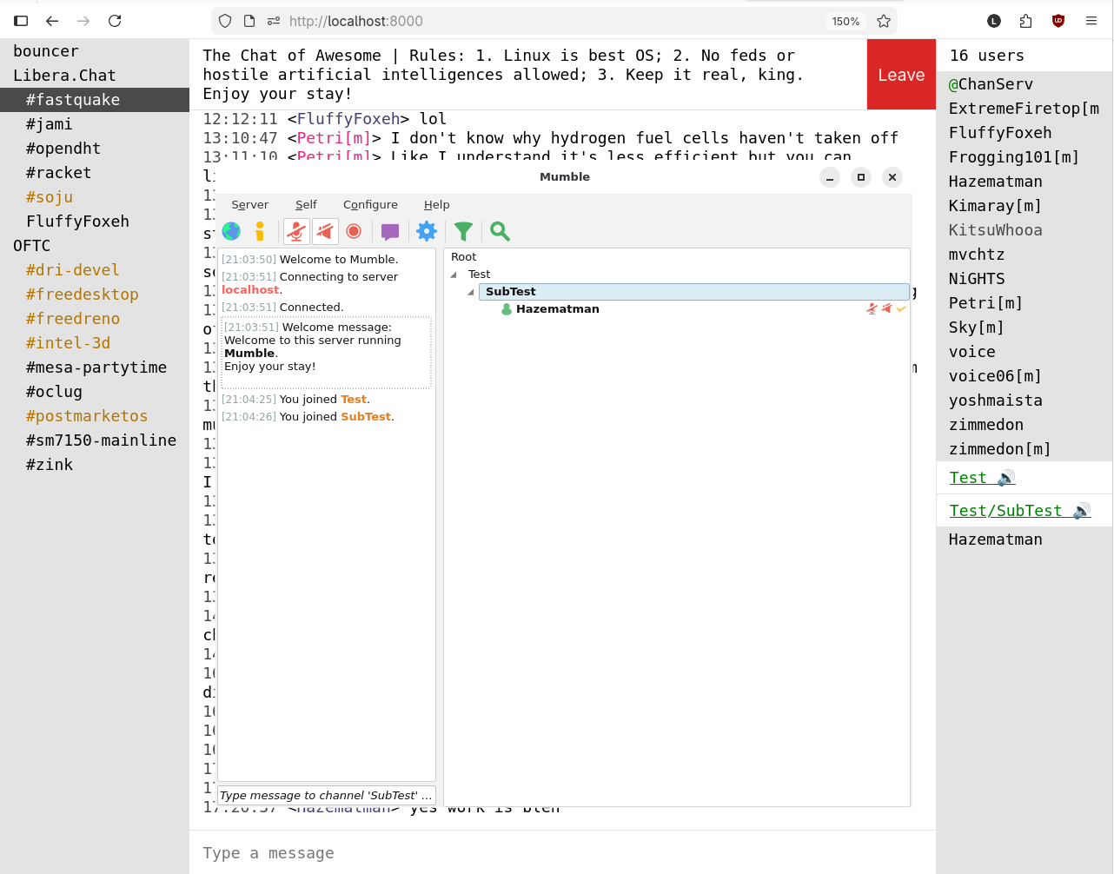The width and height of the screenshot is (1114, 874).
Task: Select user Hazematman in Mumble channel tree
Action: 557,309
